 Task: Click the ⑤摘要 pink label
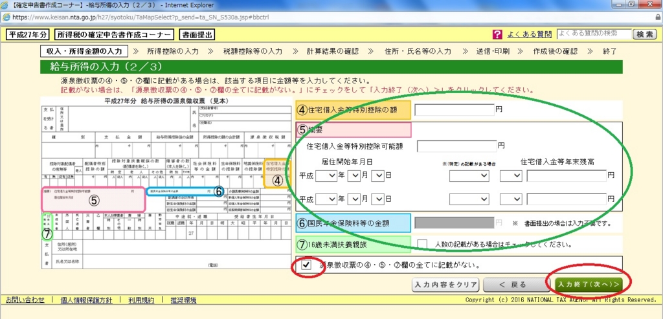[x=353, y=129]
